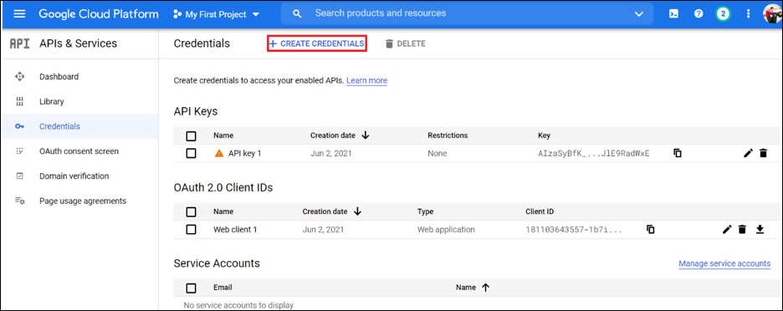
Task: Open OAuth consent screen page
Action: (x=79, y=150)
